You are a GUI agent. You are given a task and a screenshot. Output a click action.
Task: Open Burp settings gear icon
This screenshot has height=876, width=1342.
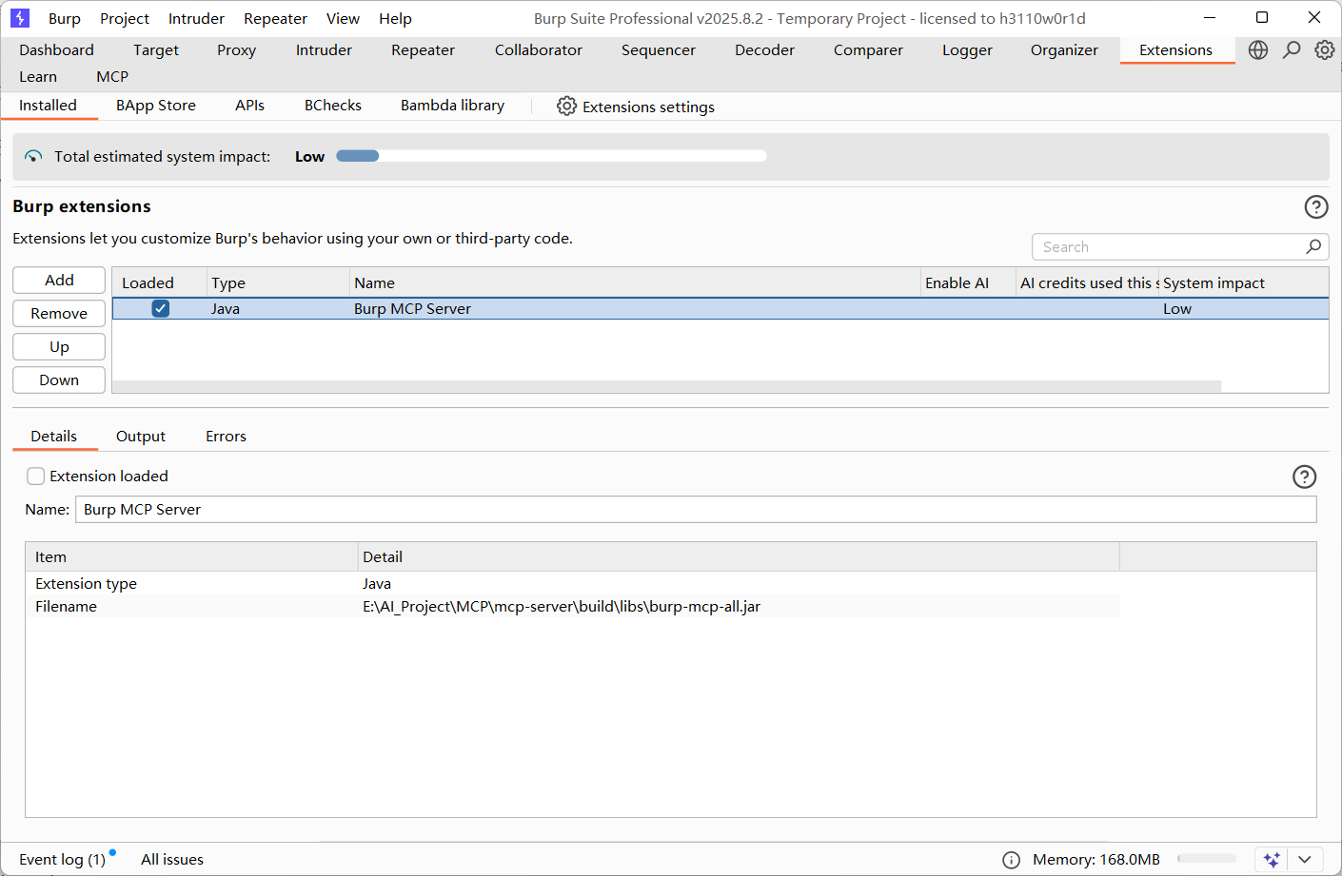pos(1324,50)
